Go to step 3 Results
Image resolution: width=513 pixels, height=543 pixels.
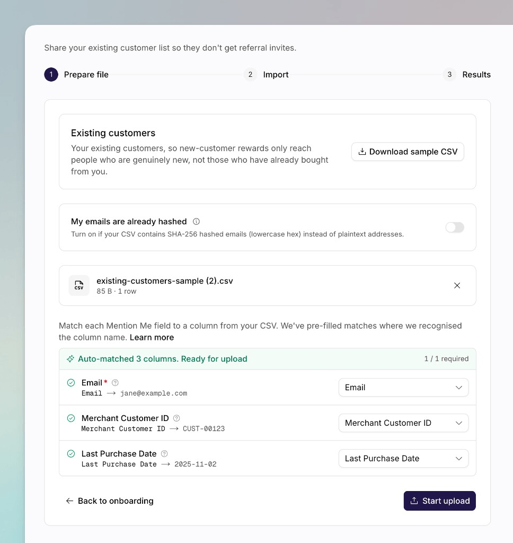point(466,74)
